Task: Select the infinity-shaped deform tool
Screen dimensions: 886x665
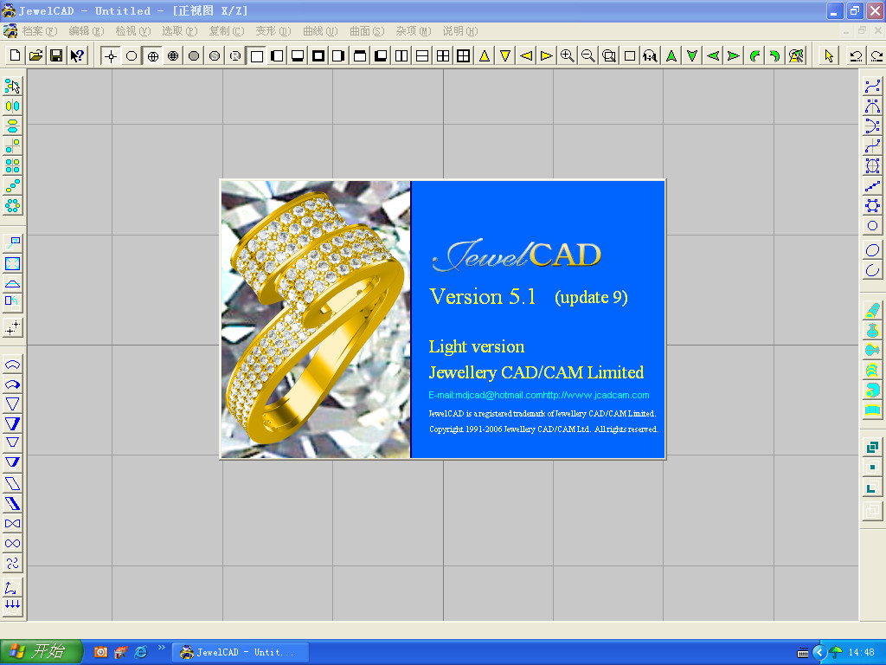Action: (x=12, y=544)
